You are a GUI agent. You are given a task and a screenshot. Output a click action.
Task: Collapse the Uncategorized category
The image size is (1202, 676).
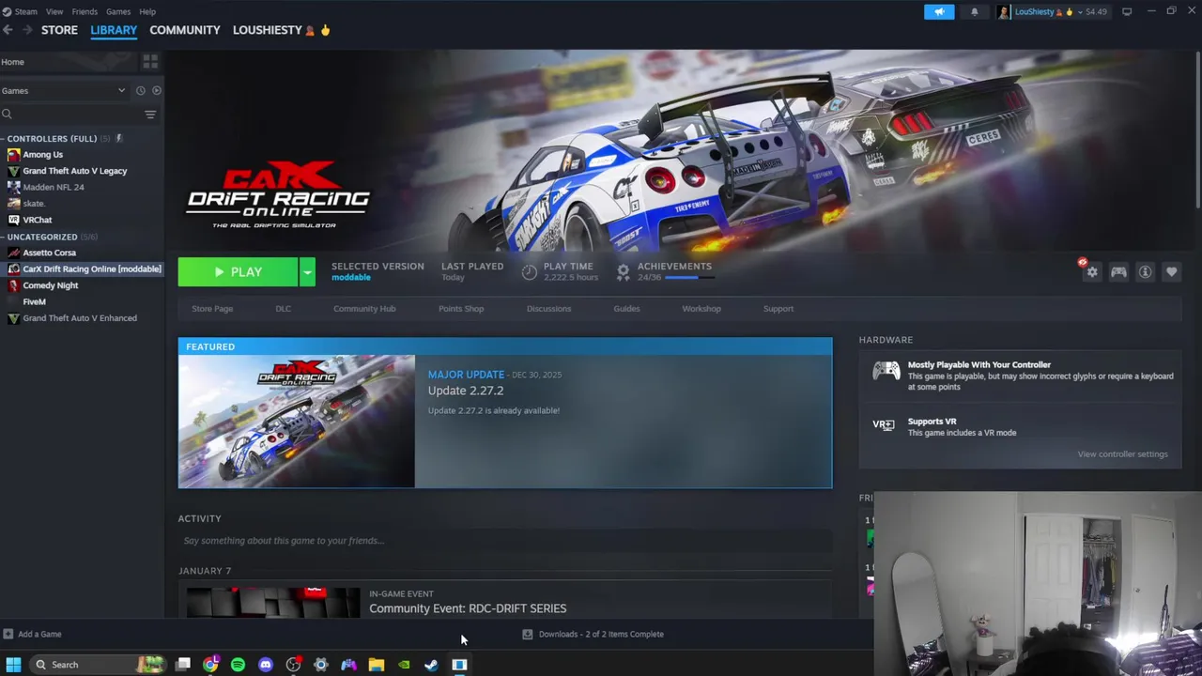(4, 237)
